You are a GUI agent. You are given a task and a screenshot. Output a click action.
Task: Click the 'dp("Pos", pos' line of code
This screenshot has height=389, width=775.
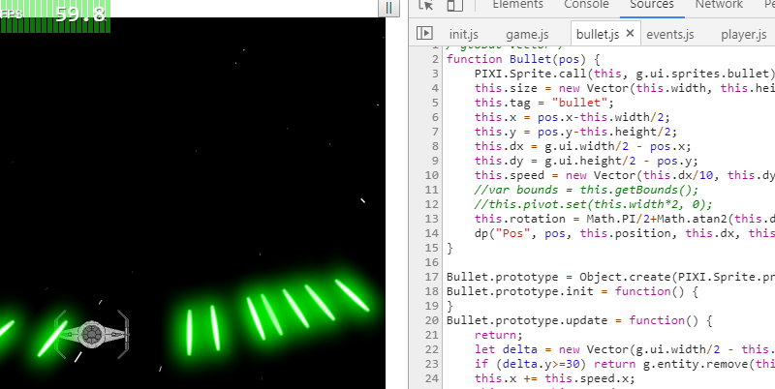click(625, 233)
